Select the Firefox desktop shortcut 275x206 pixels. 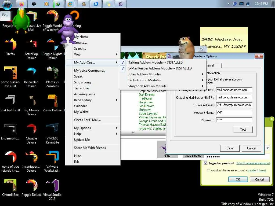[10, 47]
